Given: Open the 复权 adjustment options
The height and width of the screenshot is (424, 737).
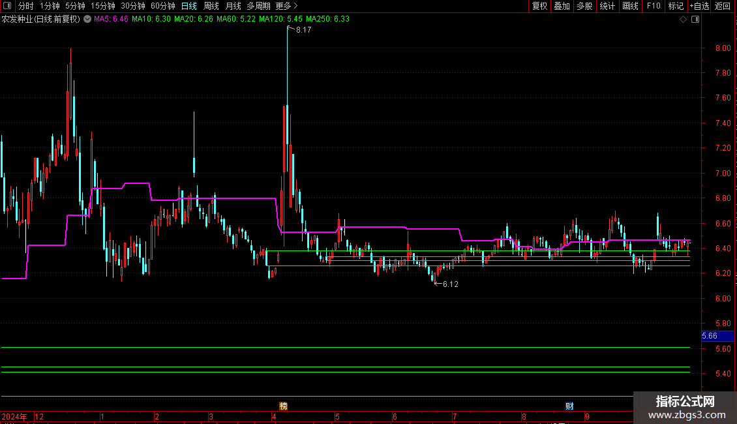Looking at the screenshot, I should (539, 6).
